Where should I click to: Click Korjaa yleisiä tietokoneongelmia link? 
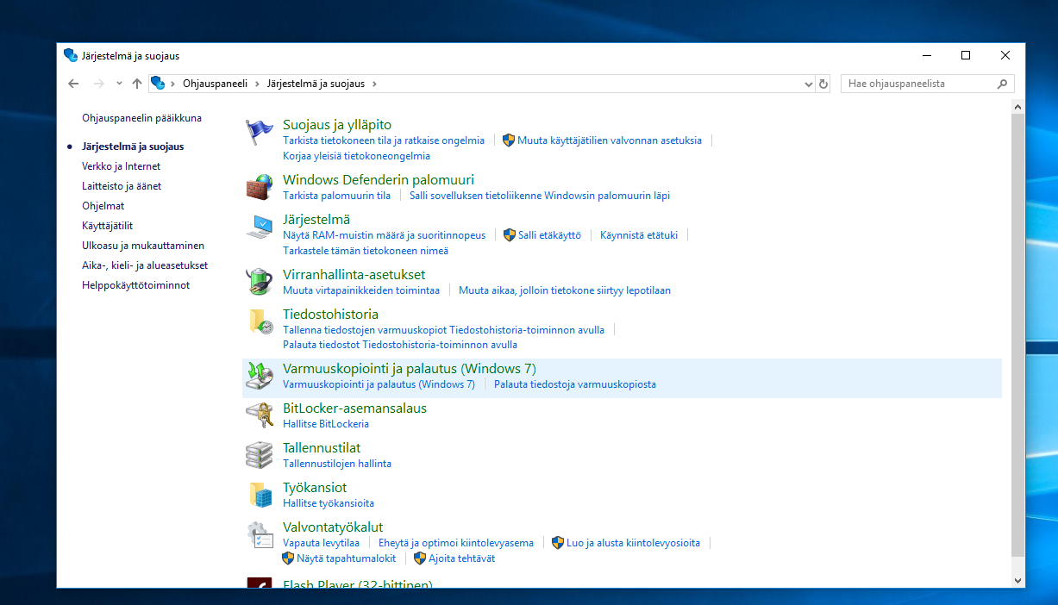coord(356,157)
